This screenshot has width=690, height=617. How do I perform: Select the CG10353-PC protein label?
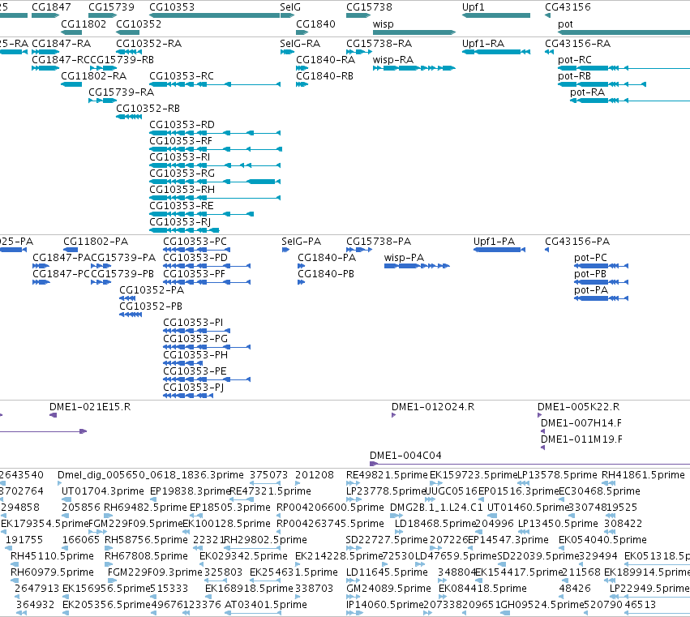195,241
